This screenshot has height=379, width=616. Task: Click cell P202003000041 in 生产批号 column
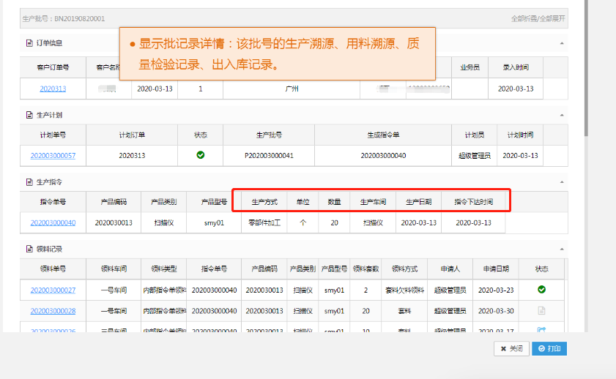[269, 155]
